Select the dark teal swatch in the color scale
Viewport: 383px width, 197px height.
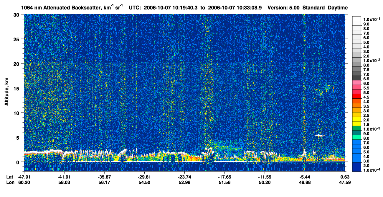[357, 133]
